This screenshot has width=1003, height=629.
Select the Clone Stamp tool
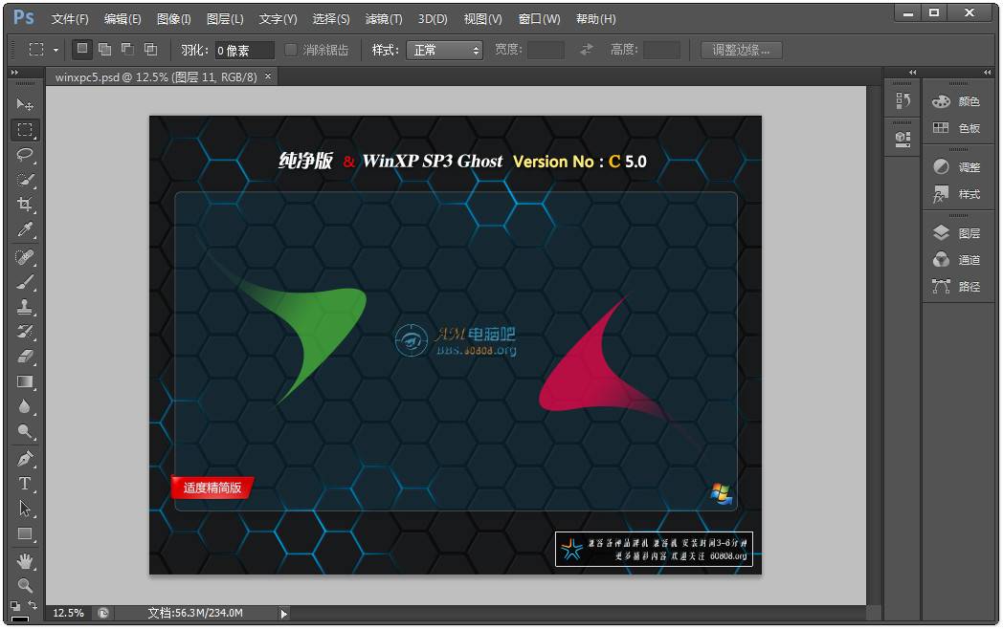coord(25,307)
